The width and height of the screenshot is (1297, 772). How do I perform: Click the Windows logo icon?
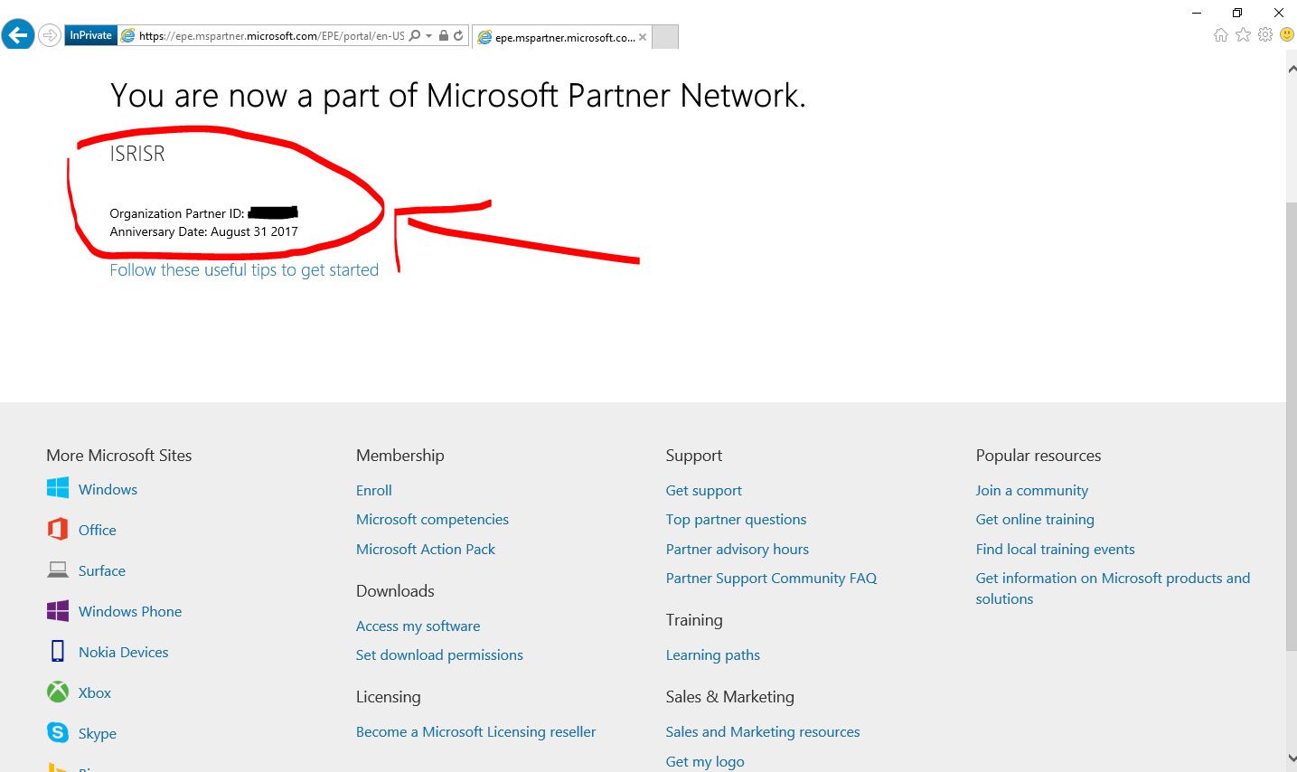(x=58, y=488)
